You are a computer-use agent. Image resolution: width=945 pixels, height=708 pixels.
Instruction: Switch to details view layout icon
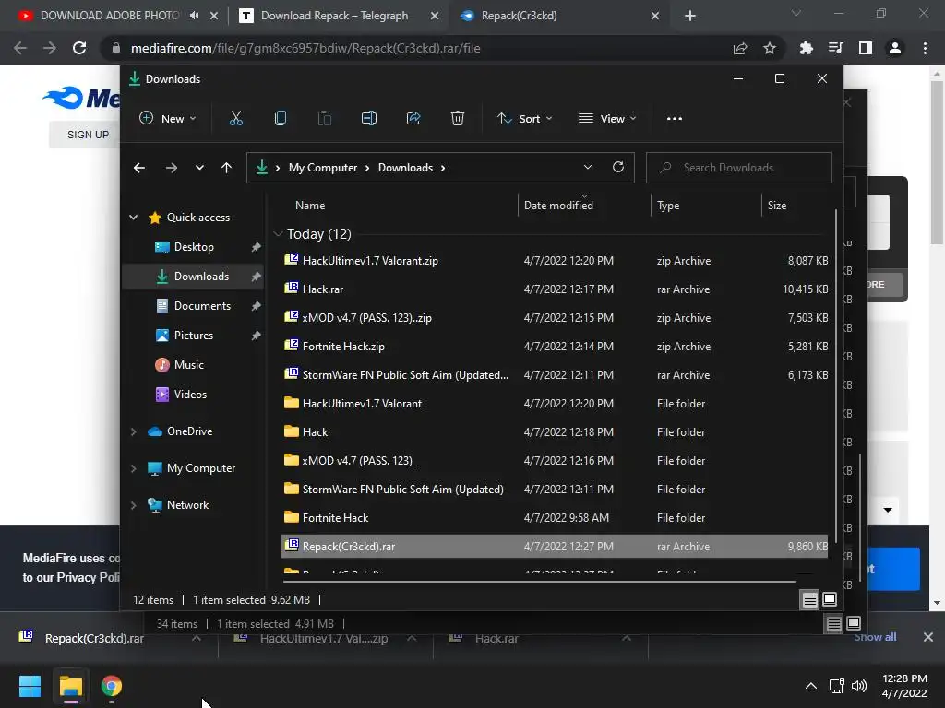(809, 599)
